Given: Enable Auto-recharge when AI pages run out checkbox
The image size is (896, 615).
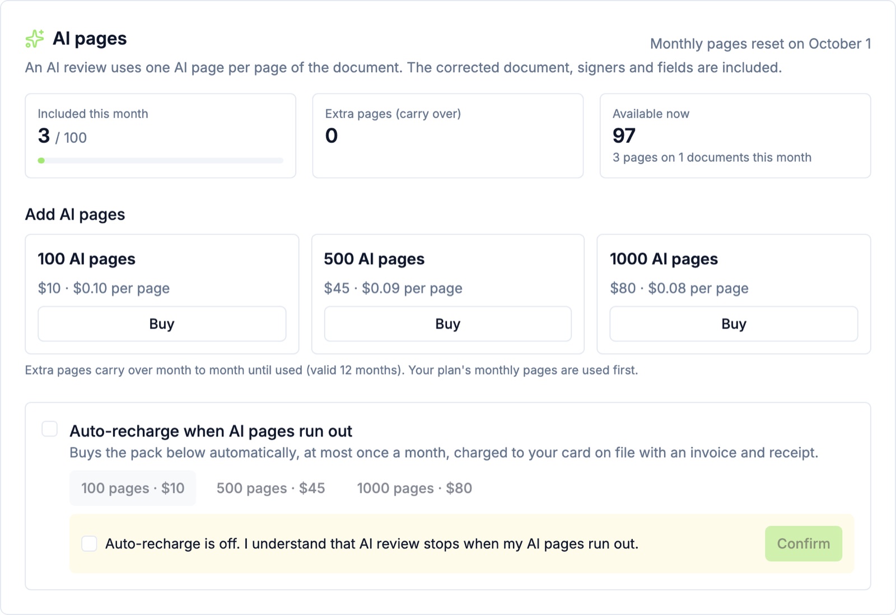Looking at the screenshot, I should click(50, 429).
